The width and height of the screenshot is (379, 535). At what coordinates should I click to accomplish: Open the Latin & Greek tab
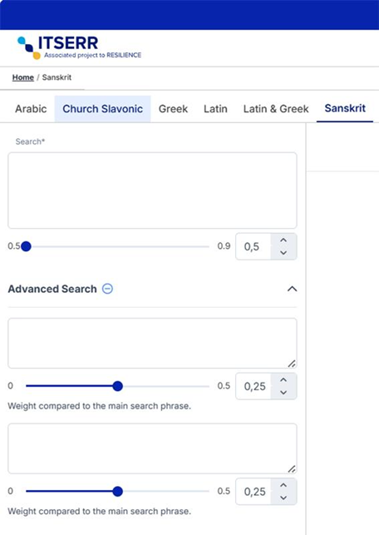tap(276, 109)
